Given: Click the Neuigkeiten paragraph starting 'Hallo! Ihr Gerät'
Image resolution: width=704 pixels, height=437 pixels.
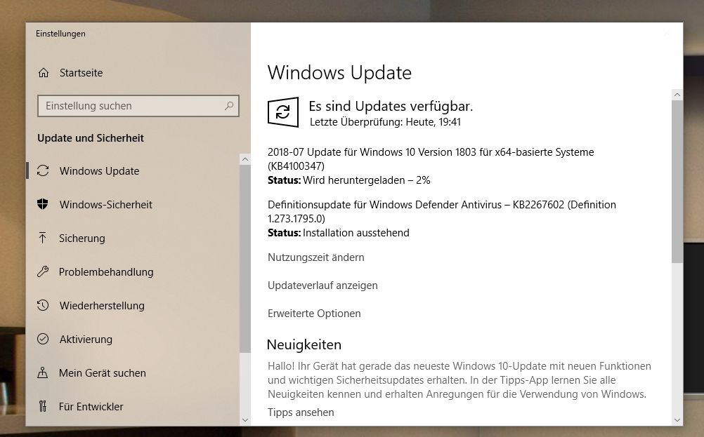Looking at the screenshot, I should [459, 380].
